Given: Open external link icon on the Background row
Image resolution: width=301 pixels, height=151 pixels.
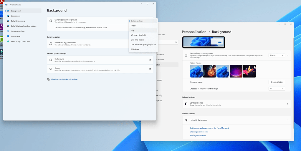Looking at the screenshot, I should click(x=150, y=60).
